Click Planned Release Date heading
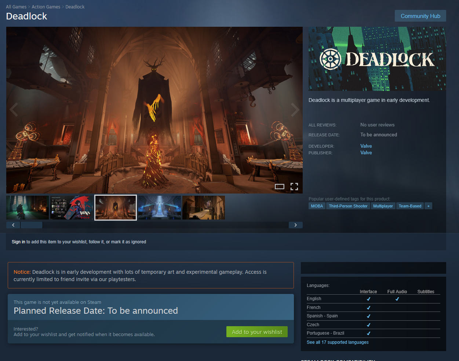Viewport: 459px width, 361px height. (96, 311)
